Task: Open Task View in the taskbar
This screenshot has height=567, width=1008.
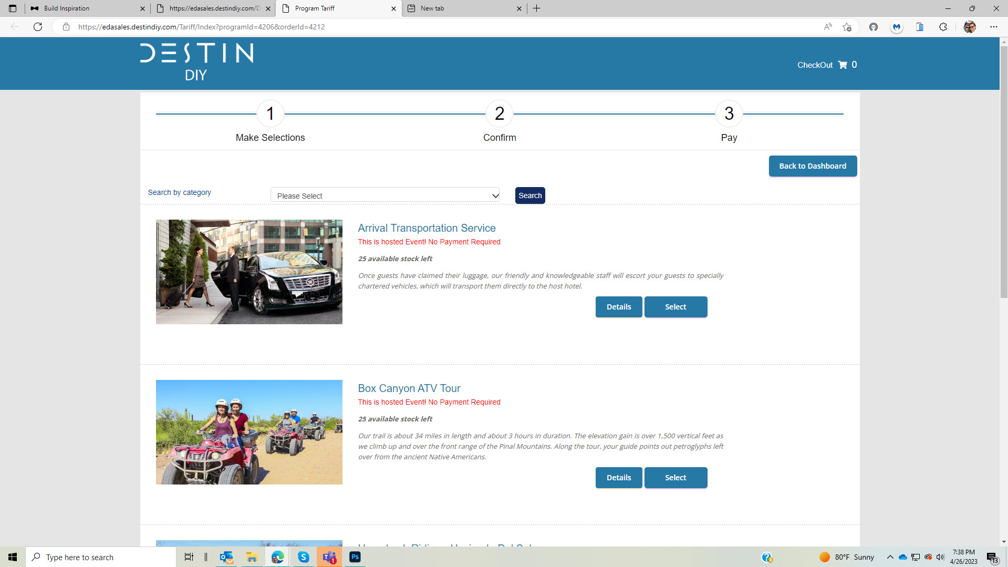Action: coord(189,557)
